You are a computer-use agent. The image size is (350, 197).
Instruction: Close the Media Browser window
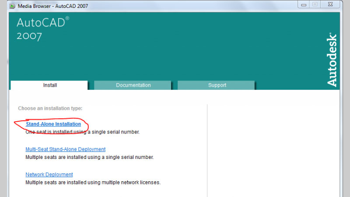331,4
